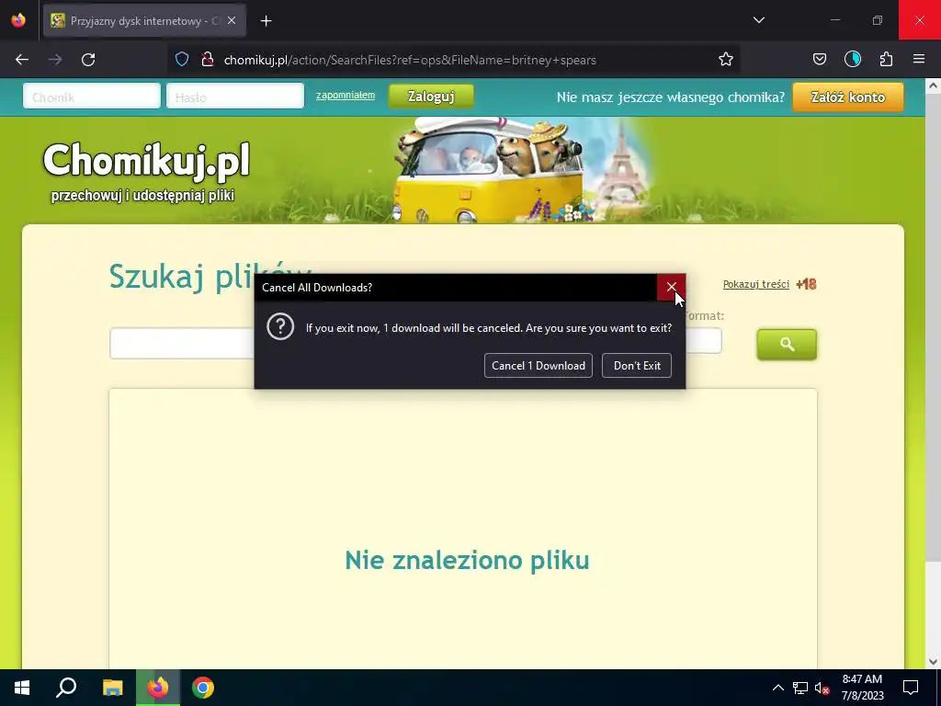Screen dimensions: 941x706
Task: Click the green magnifier search button
Action: (787, 345)
